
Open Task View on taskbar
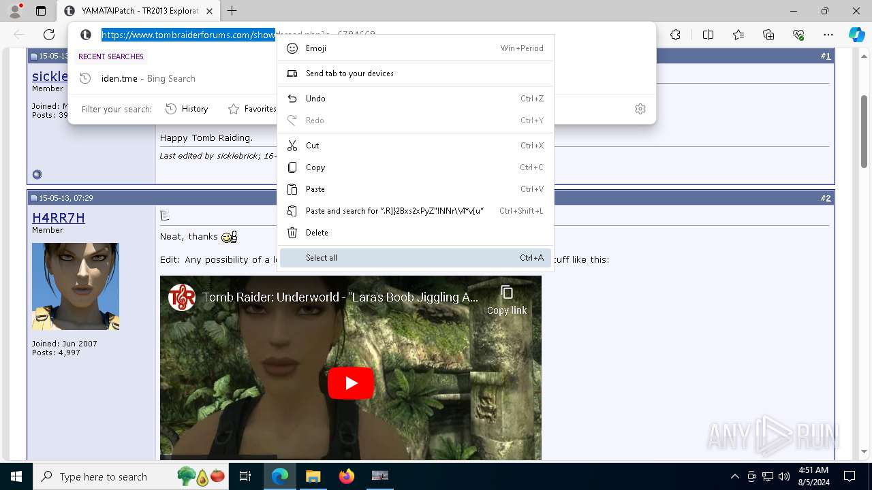click(245, 476)
